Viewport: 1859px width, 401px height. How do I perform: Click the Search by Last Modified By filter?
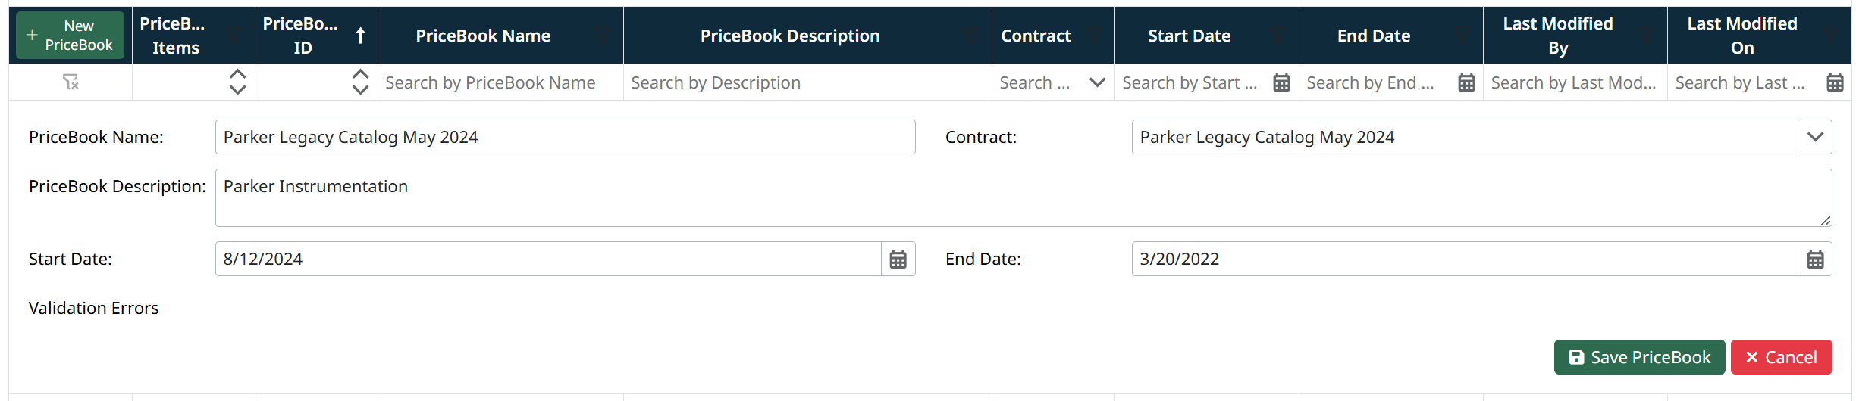click(1574, 82)
